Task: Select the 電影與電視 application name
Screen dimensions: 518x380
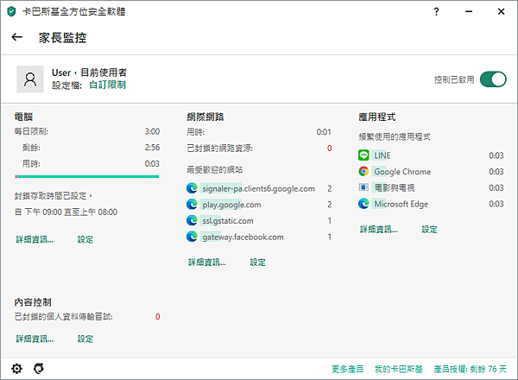Action: point(395,187)
